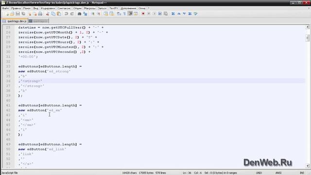
Task: Toggle show all characters button
Action: pos(124,14)
